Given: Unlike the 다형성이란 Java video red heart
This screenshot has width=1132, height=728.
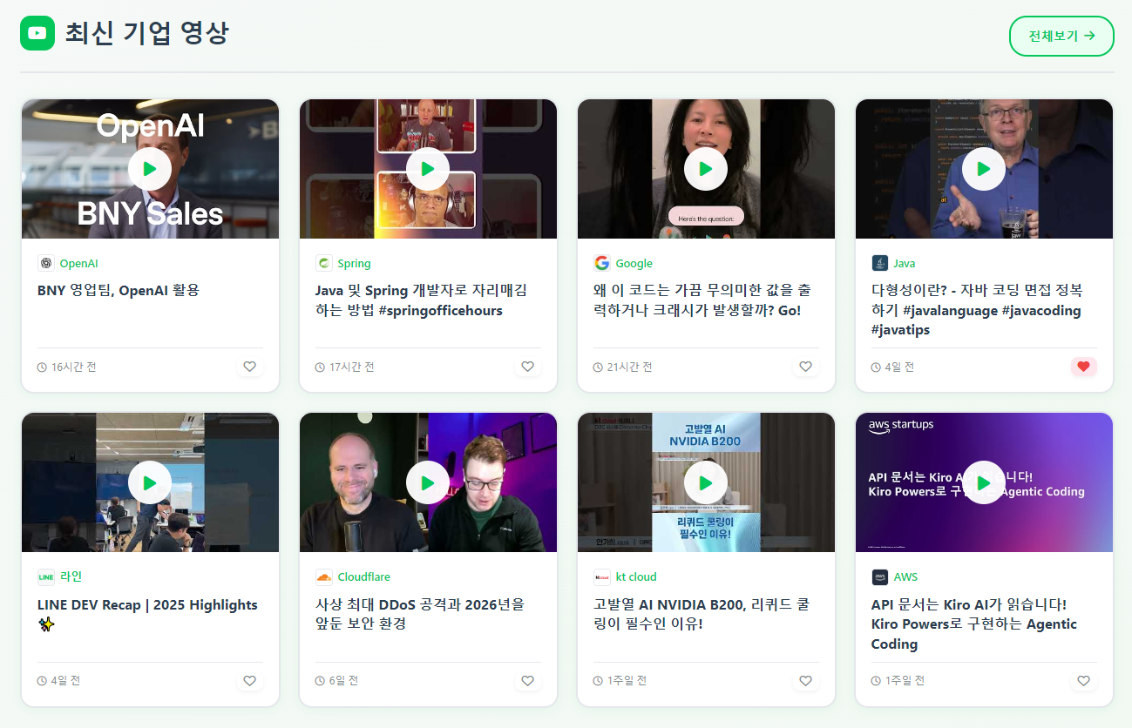Looking at the screenshot, I should coord(1083,367).
